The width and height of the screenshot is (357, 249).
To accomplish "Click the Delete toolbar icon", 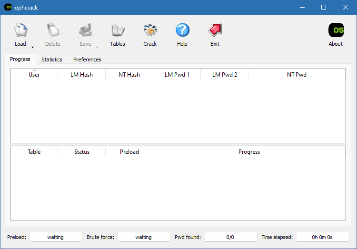I will click(x=53, y=30).
